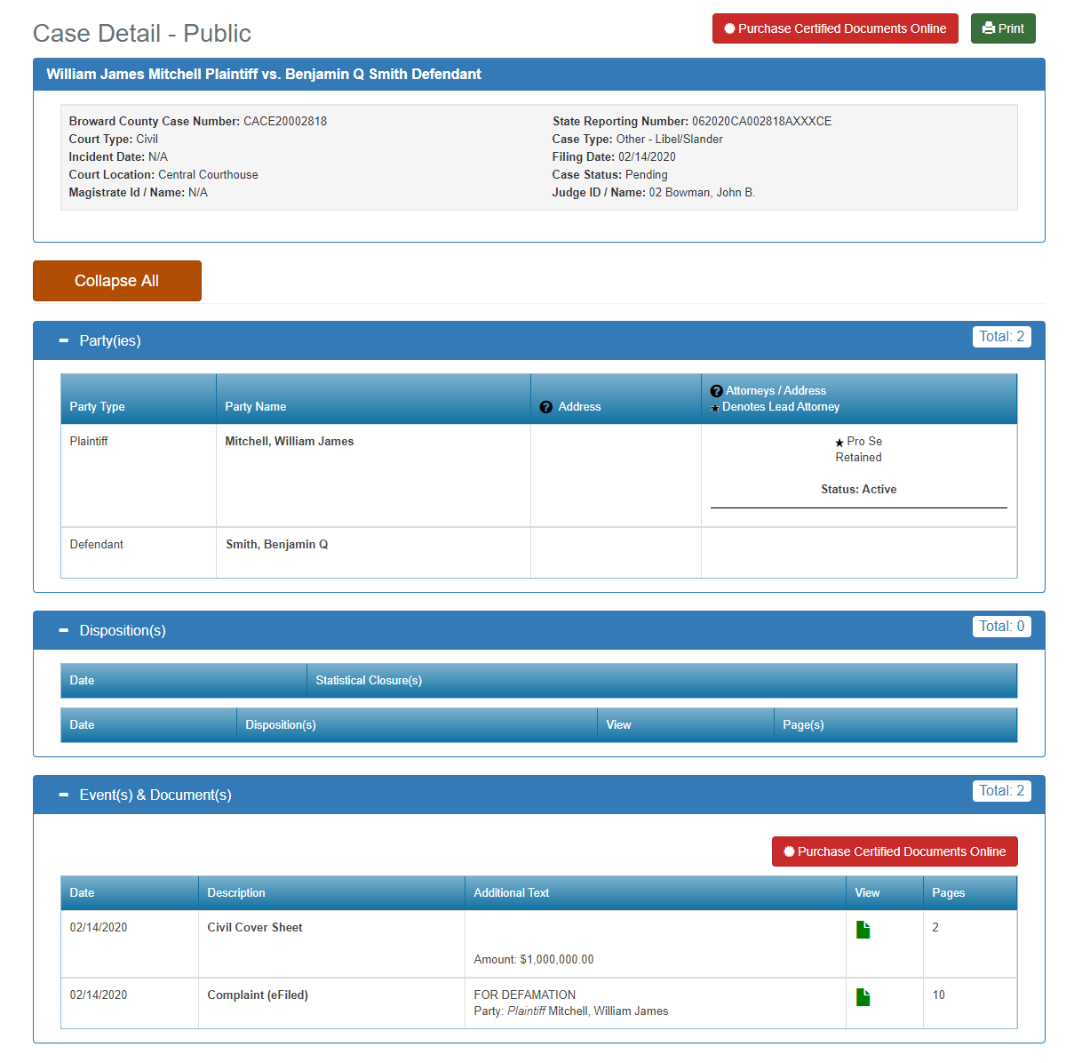1066x1063 pixels.
Task: Click page count 10 for Complaint
Action: 938,995
